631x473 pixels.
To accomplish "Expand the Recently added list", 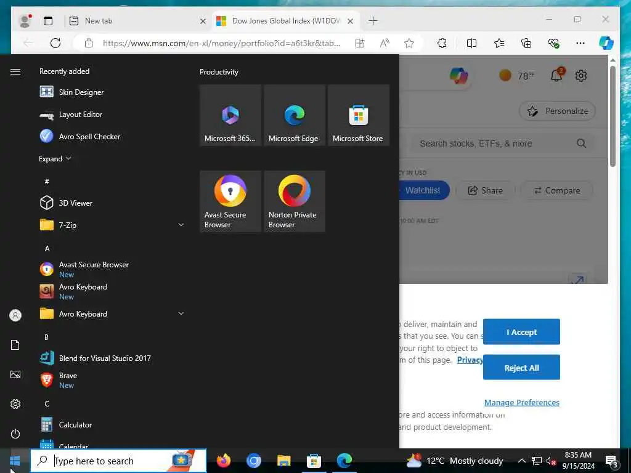I will [55, 158].
